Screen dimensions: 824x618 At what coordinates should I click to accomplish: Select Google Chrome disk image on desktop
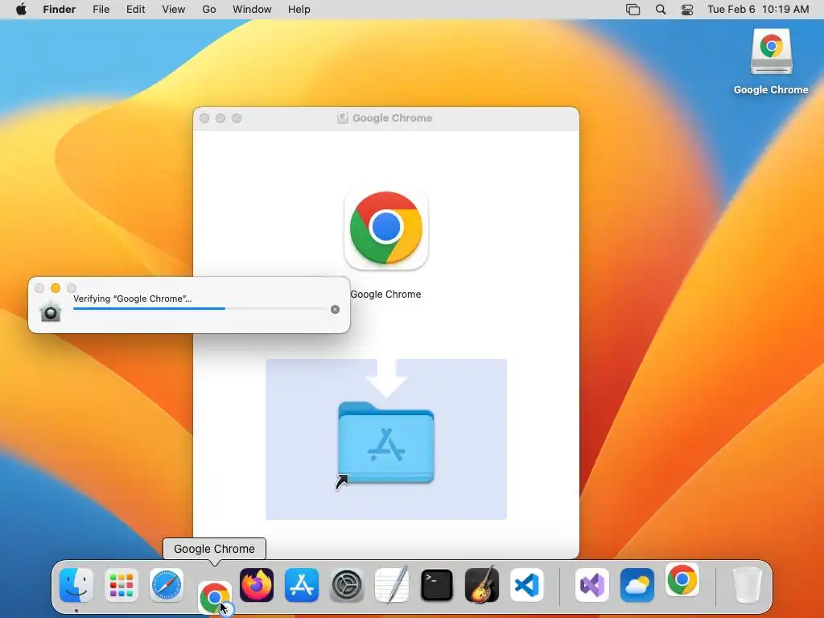point(771,51)
